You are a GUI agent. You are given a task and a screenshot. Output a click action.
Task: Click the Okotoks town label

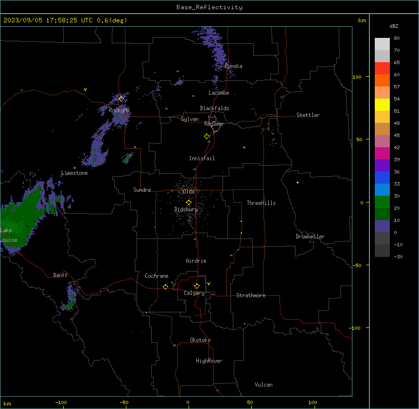[x=200, y=340]
